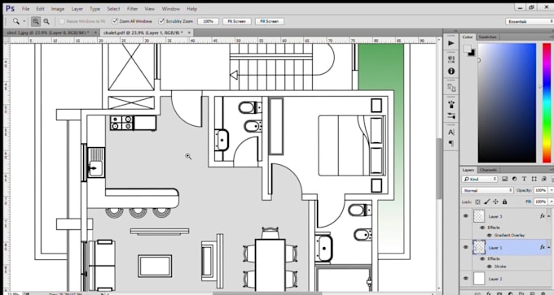The width and height of the screenshot is (554, 295).
Task: Open the Paragraph panel icon
Action: (451, 144)
